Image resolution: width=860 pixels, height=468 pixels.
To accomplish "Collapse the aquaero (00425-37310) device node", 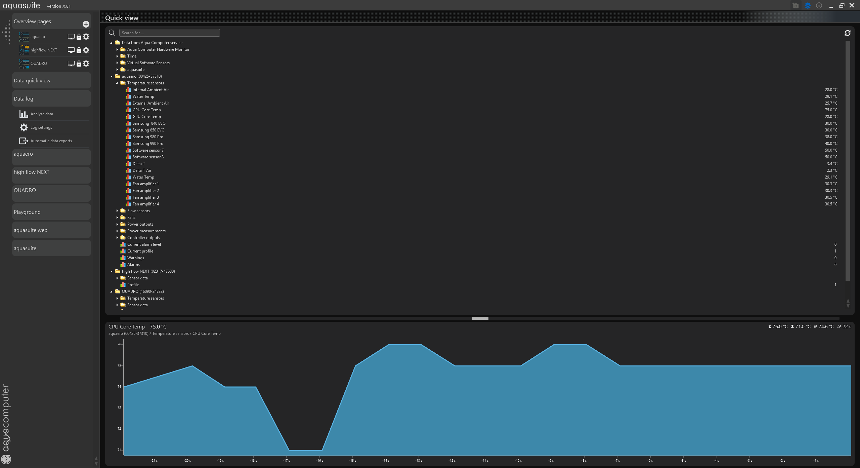I will [112, 76].
